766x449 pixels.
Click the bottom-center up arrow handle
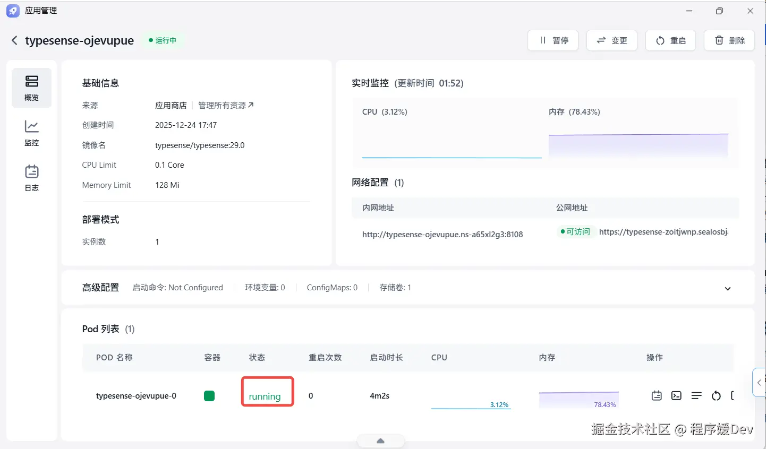(x=380, y=441)
